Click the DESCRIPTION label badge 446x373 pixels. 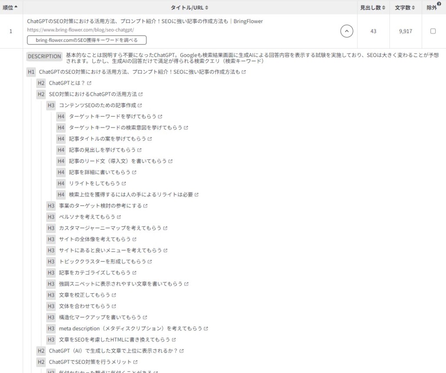(44, 56)
